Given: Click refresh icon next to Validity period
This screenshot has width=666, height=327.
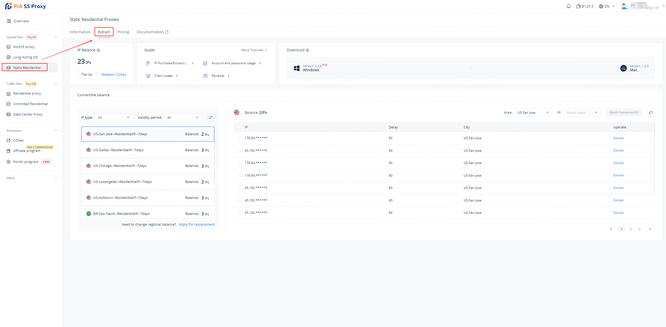Looking at the screenshot, I should pyautogui.click(x=211, y=118).
